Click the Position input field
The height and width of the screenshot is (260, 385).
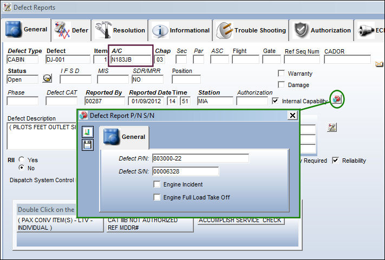point(186,79)
